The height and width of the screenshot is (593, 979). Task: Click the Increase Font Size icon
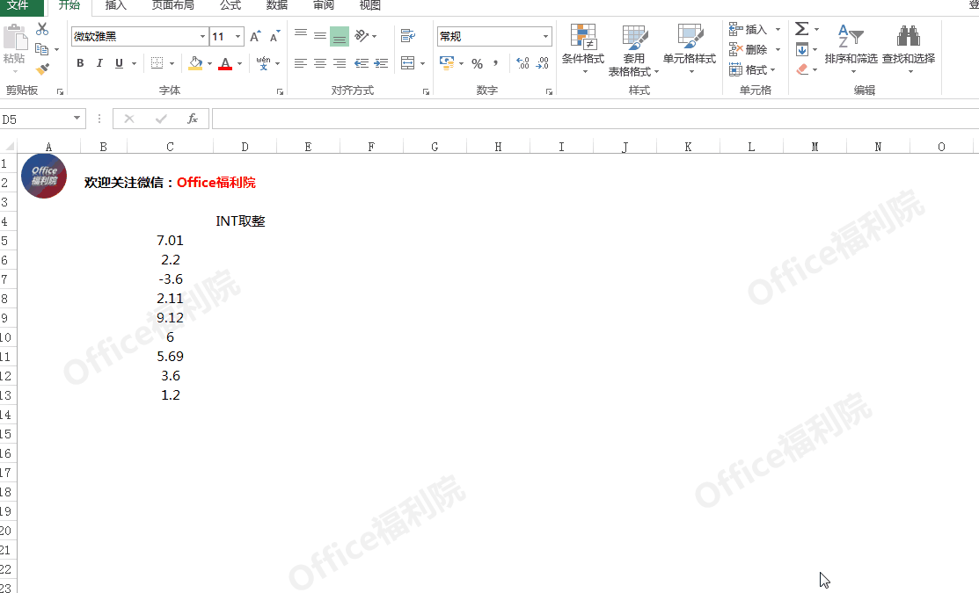point(255,37)
